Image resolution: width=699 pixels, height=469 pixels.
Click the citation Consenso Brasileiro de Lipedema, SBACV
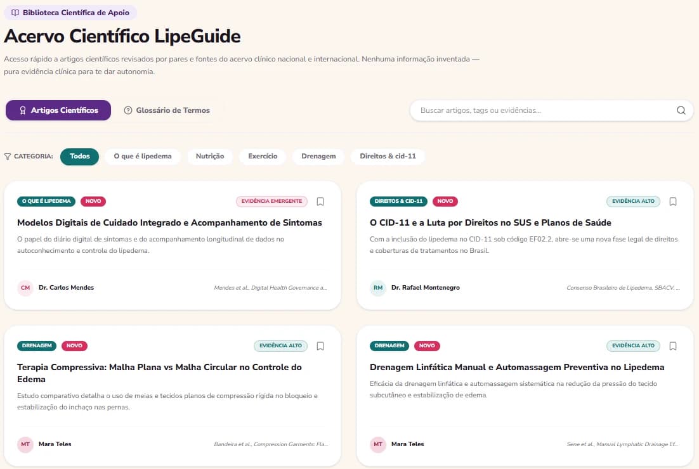[x=624, y=288]
